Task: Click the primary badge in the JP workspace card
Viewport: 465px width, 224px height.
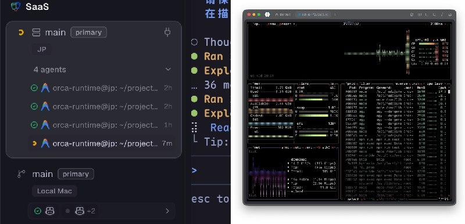Action: pyautogui.click(x=88, y=32)
